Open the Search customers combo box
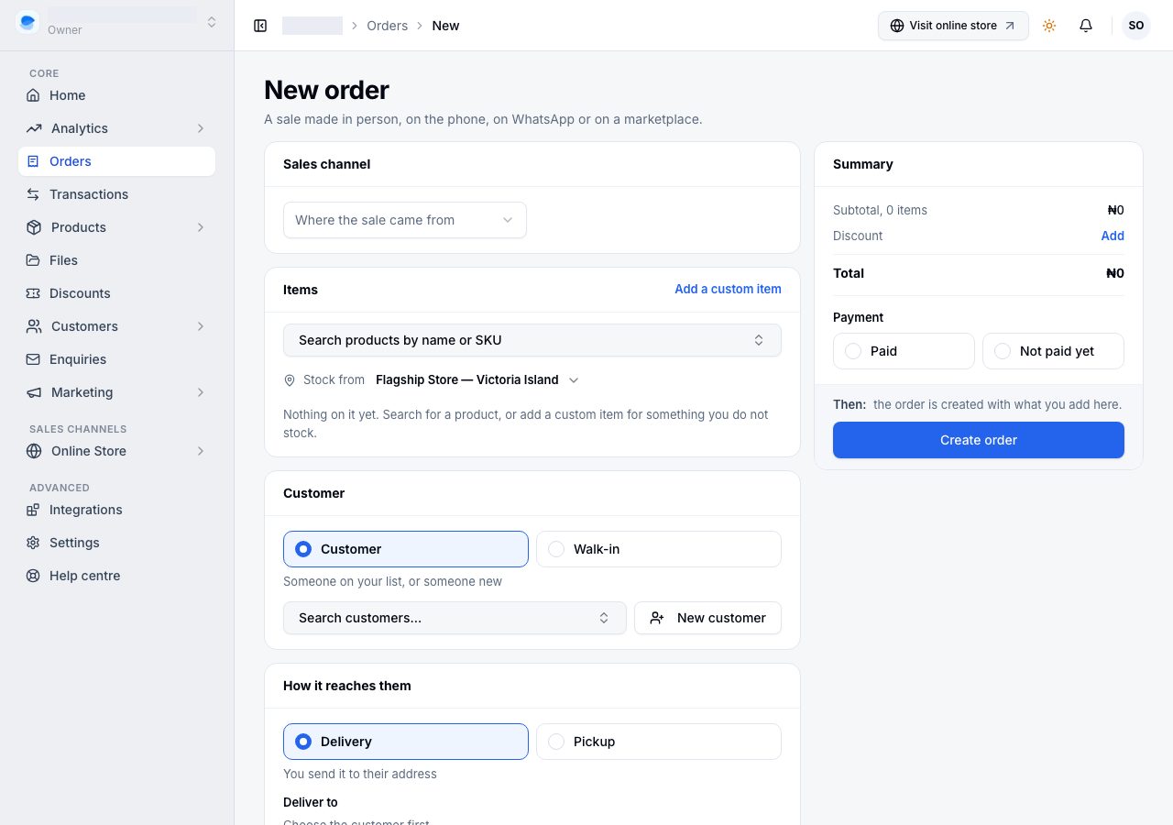The width and height of the screenshot is (1173, 825). (455, 618)
